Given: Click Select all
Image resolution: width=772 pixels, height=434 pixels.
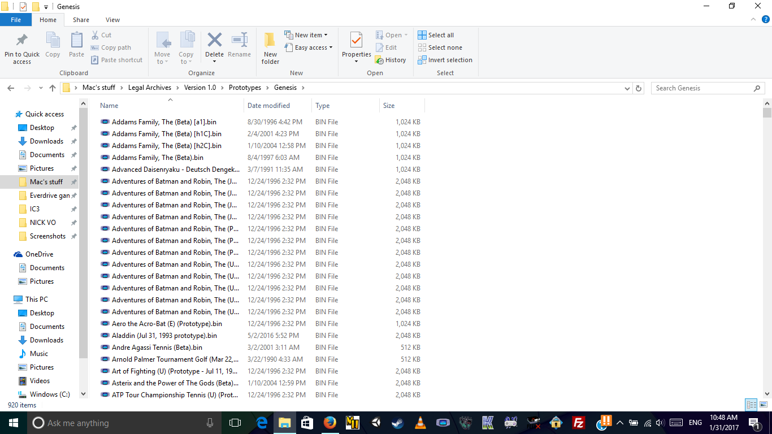Looking at the screenshot, I should pos(436,35).
